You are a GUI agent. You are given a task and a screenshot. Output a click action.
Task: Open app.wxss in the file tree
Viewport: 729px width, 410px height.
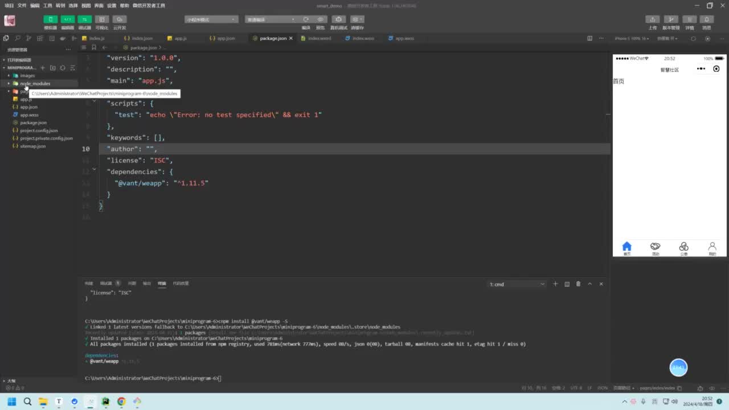[29, 115]
